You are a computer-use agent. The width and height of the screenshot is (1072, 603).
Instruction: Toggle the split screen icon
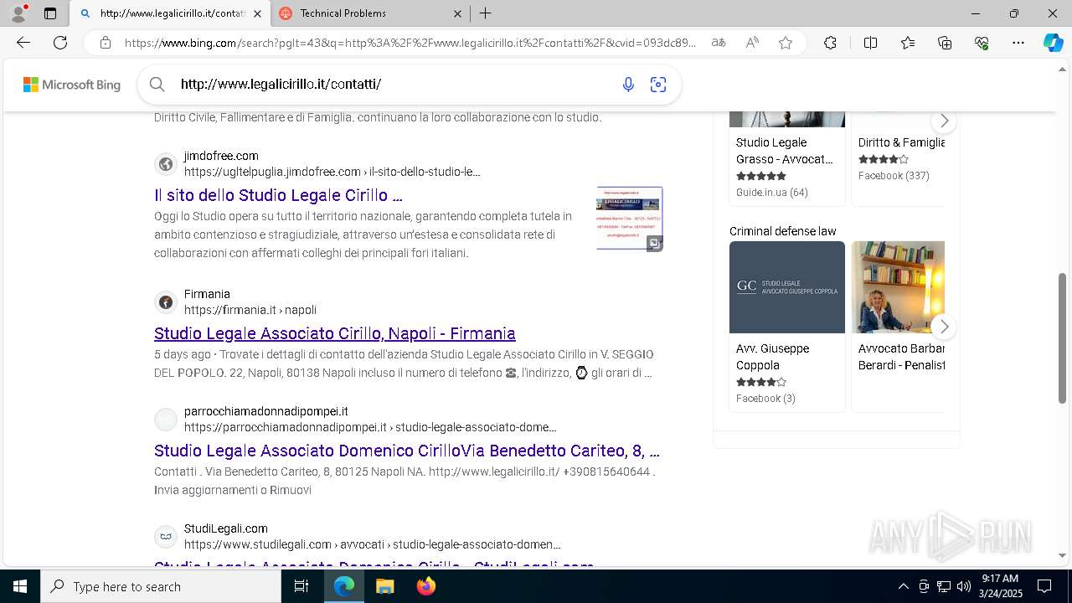pos(870,43)
